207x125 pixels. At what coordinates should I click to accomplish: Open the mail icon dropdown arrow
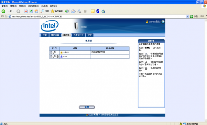pyautogui.click(x=76, y=11)
